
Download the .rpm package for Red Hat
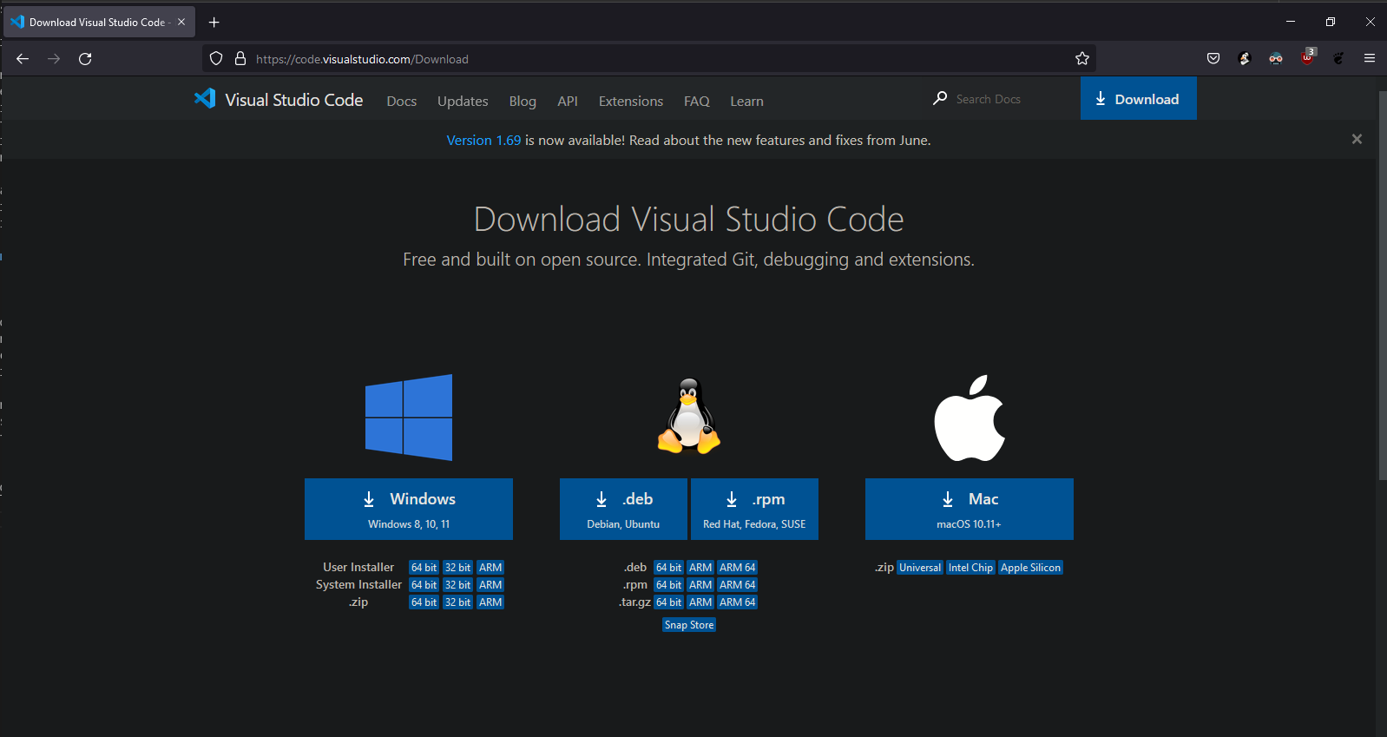point(754,509)
